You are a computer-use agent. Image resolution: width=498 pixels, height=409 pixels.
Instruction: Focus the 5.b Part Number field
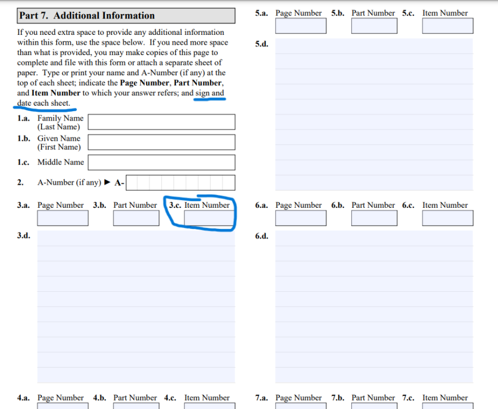[374, 26]
